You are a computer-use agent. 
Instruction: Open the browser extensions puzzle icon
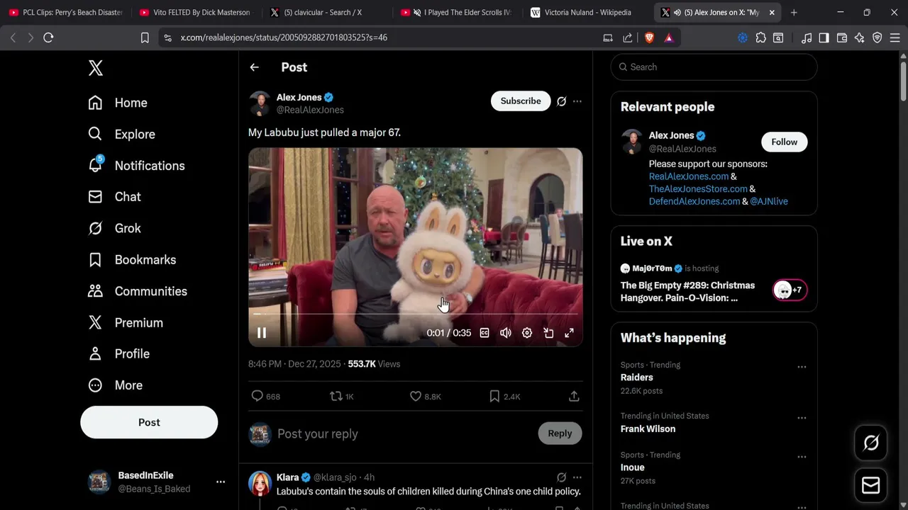click(x=761, y=38)
